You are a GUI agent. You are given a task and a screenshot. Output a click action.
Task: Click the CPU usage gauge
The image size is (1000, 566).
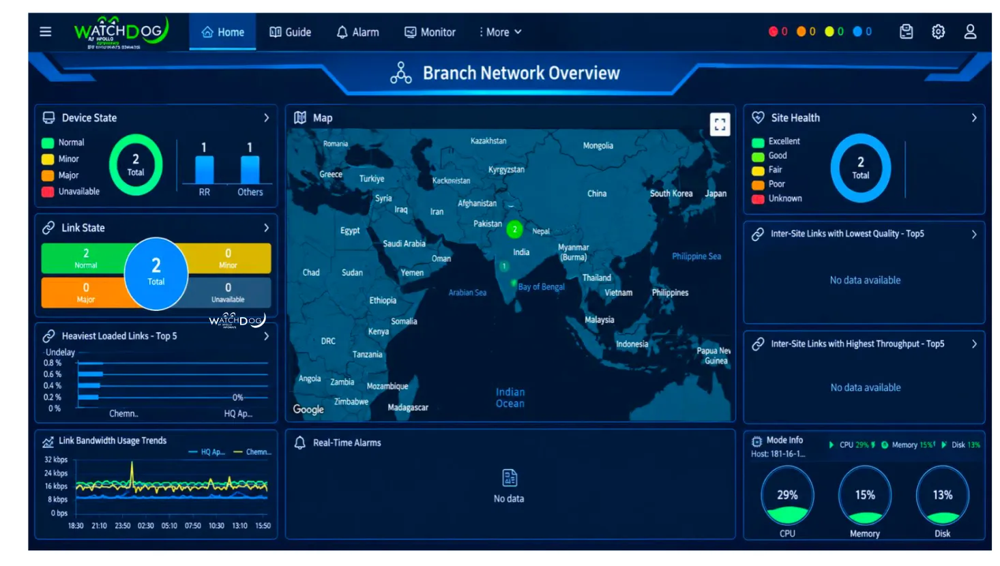coord(787,495)
